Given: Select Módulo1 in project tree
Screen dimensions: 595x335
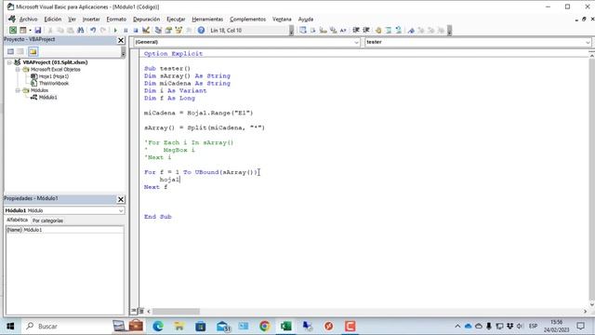Looking at the screenshot, I should click(x=47, y=97).
